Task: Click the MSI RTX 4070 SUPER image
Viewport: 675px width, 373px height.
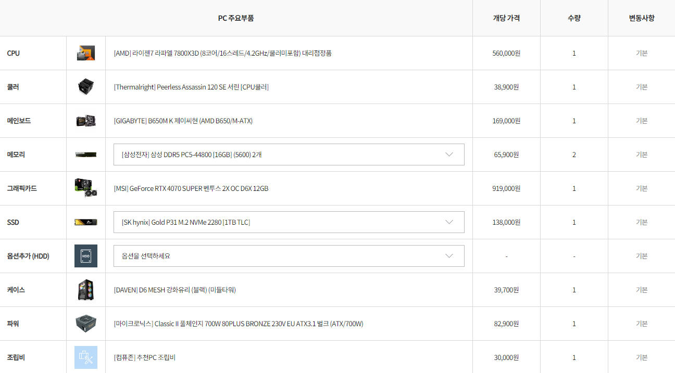Action: pyautogui.click(x=86, y=188)
